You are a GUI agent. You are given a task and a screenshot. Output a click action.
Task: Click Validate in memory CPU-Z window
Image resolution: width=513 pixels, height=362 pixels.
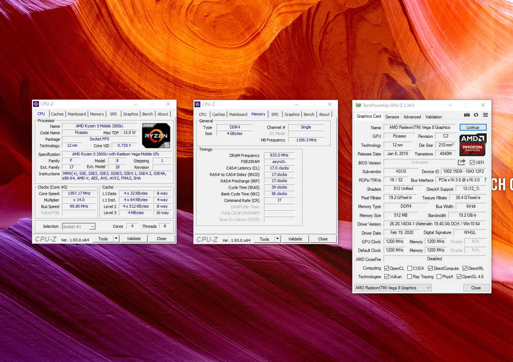tap(295, 239)
